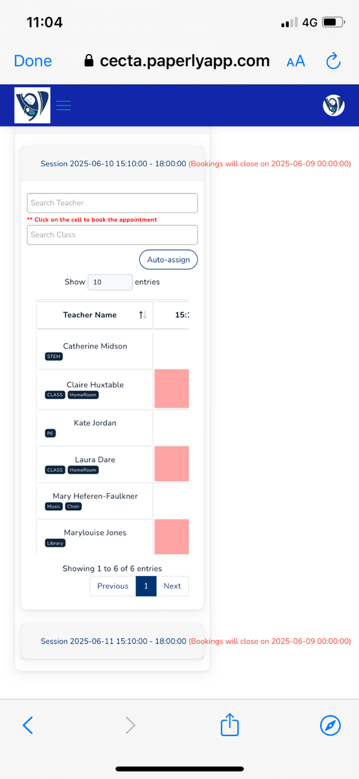The image size is (359, 779).
Task: Click the Auto-assign button
Action: pos(168,260)
